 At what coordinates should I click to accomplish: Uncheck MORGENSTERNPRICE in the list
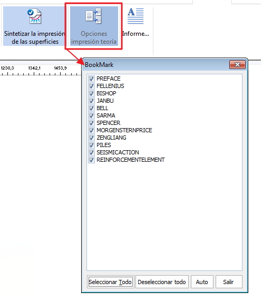[x=91, y=130]
